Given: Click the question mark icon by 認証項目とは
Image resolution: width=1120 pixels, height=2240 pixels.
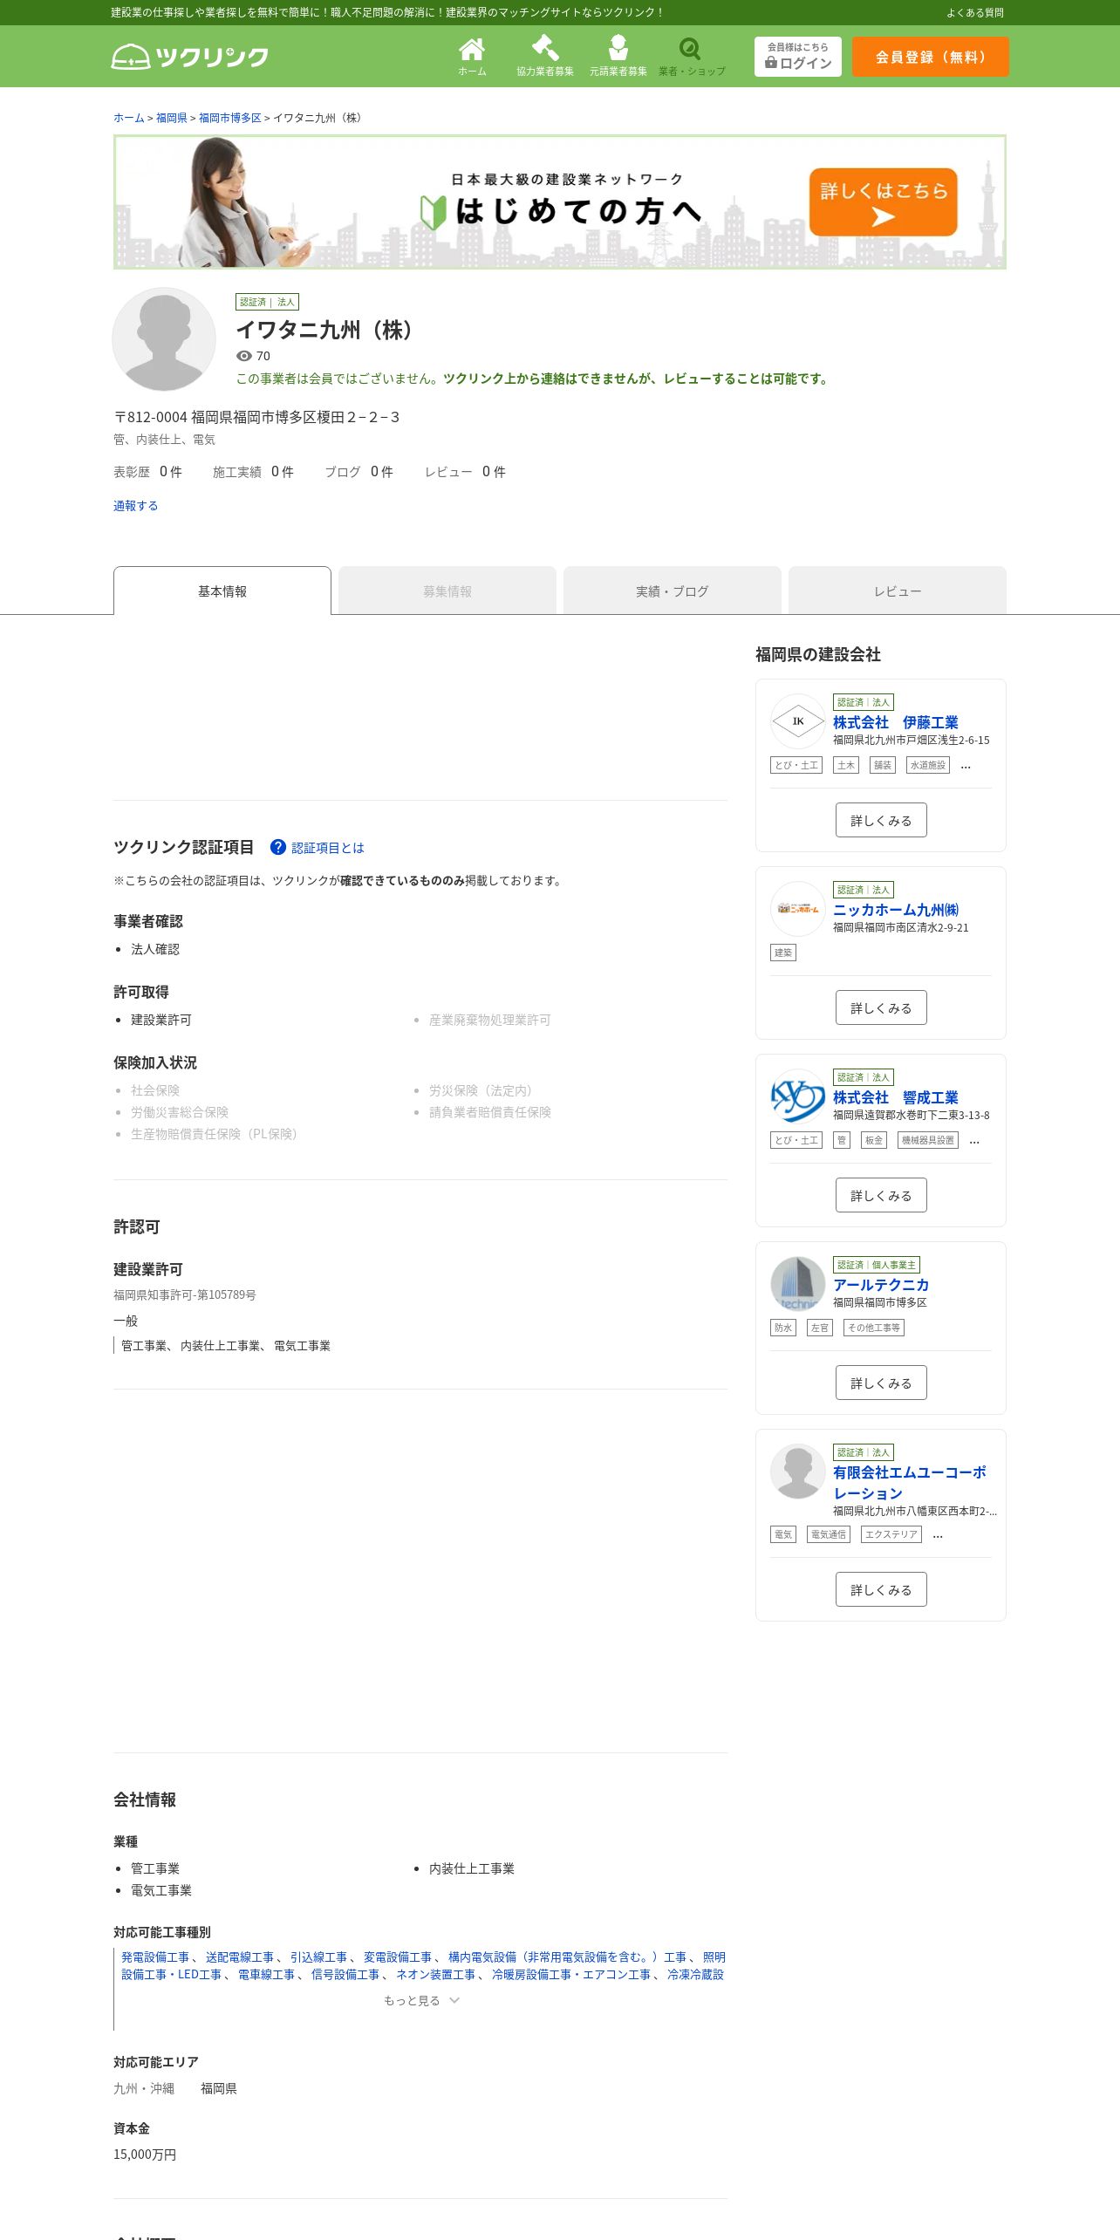Looking at the screenshot, I should 278,847.
